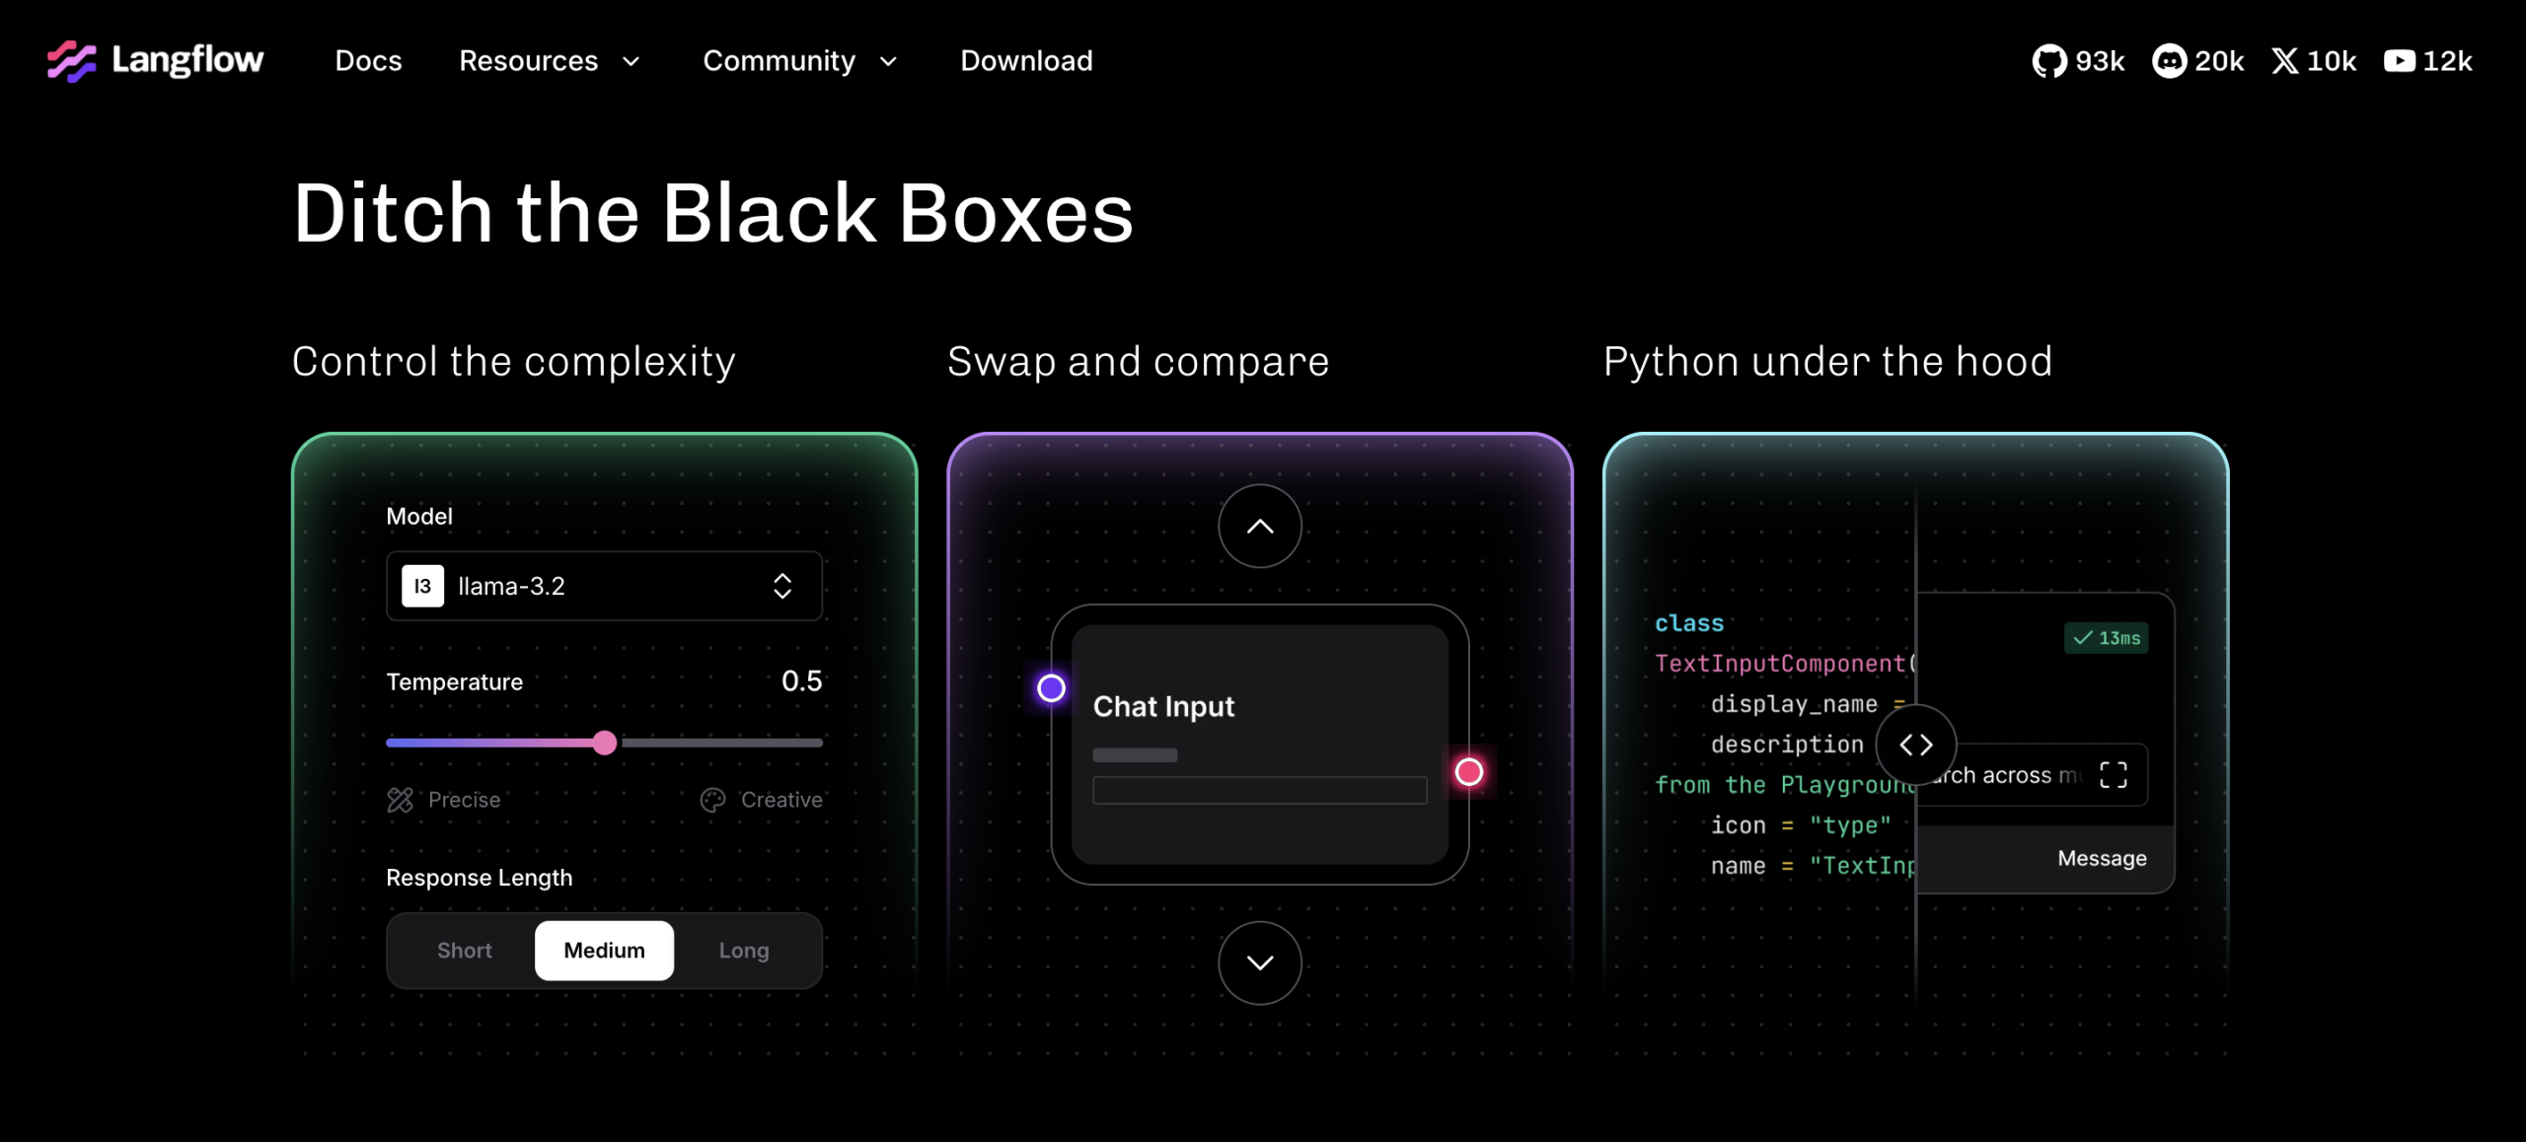Click the 'class' keyword in code
2526x1142 pixels.
pos(1689,623)
